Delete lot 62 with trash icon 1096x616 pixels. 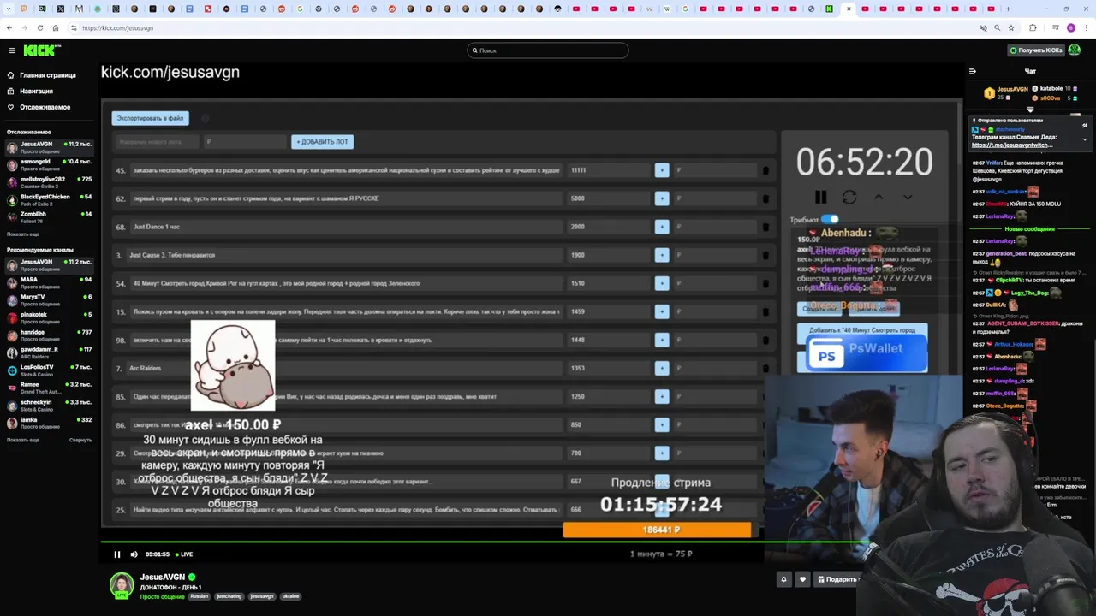pos(765,198)
